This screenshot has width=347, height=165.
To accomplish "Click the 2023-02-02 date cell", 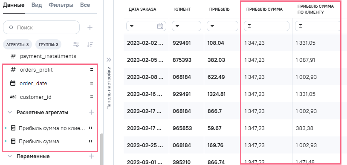I will click(x=145, y=43).
